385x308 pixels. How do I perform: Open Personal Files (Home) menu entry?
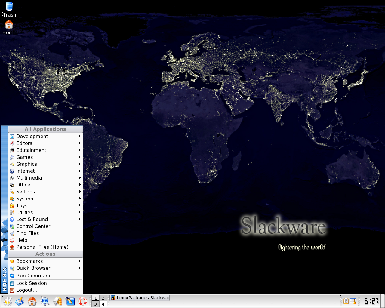pyautogui.click(x=46, y=247)
